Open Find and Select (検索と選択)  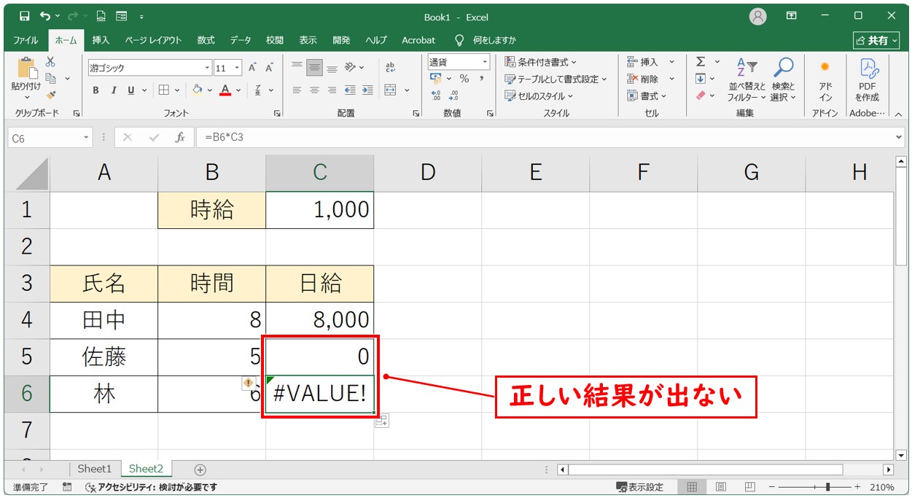(x=783, y=79)
